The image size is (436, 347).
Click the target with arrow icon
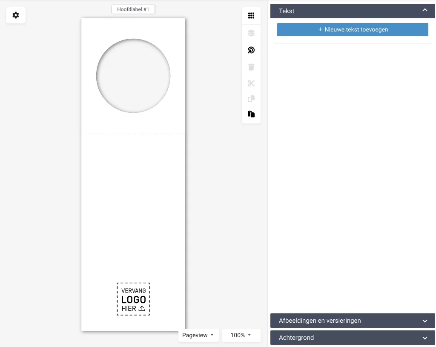[x=251, y=50]
